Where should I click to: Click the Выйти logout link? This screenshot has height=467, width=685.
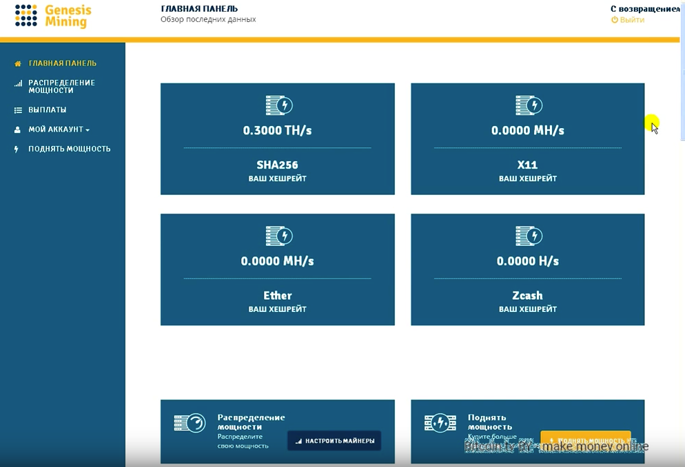pos(631,20)
